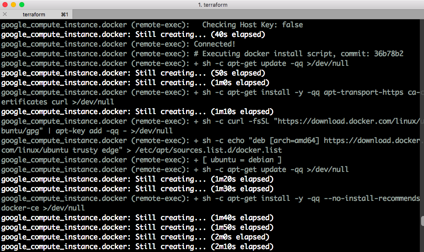Click the window title '1. terraform'

212,5
